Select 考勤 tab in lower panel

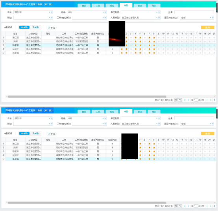click(x=126, y=112)
